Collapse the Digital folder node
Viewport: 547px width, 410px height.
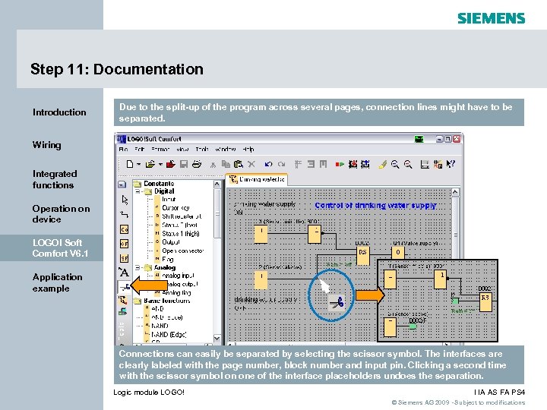coord(138,191)
